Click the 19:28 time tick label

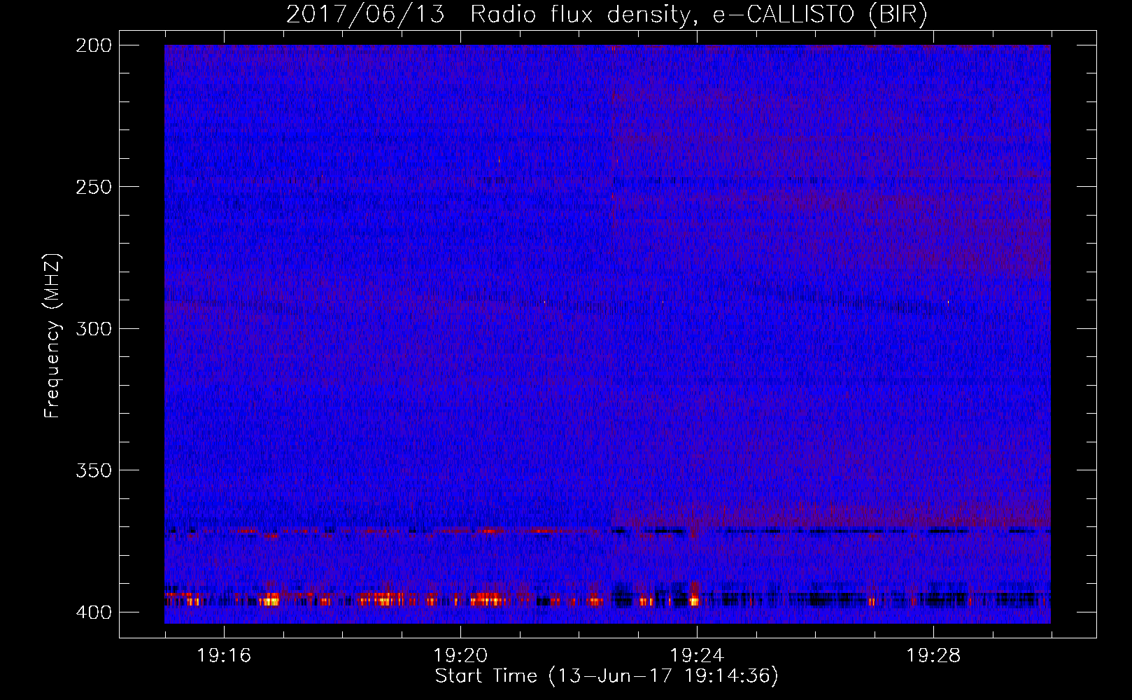coord(933,655)
